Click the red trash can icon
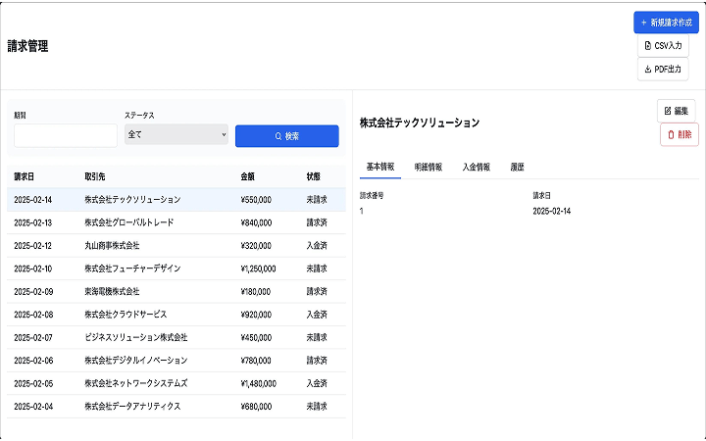Viewport: 706px width, 441px height. [x=671, y=134]
